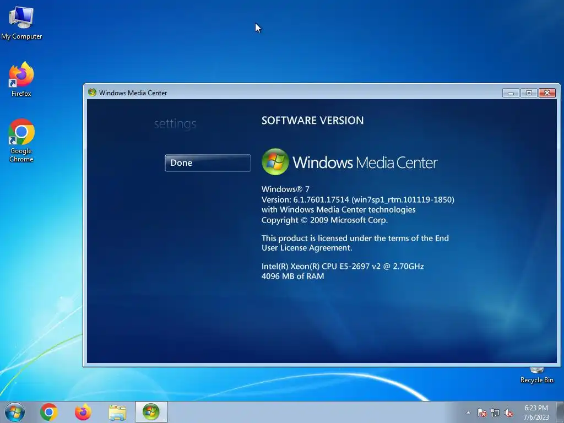Click the faded settings title text
Image resolution: width=564 pixels, height=423 pixels.
pos(175,124)
